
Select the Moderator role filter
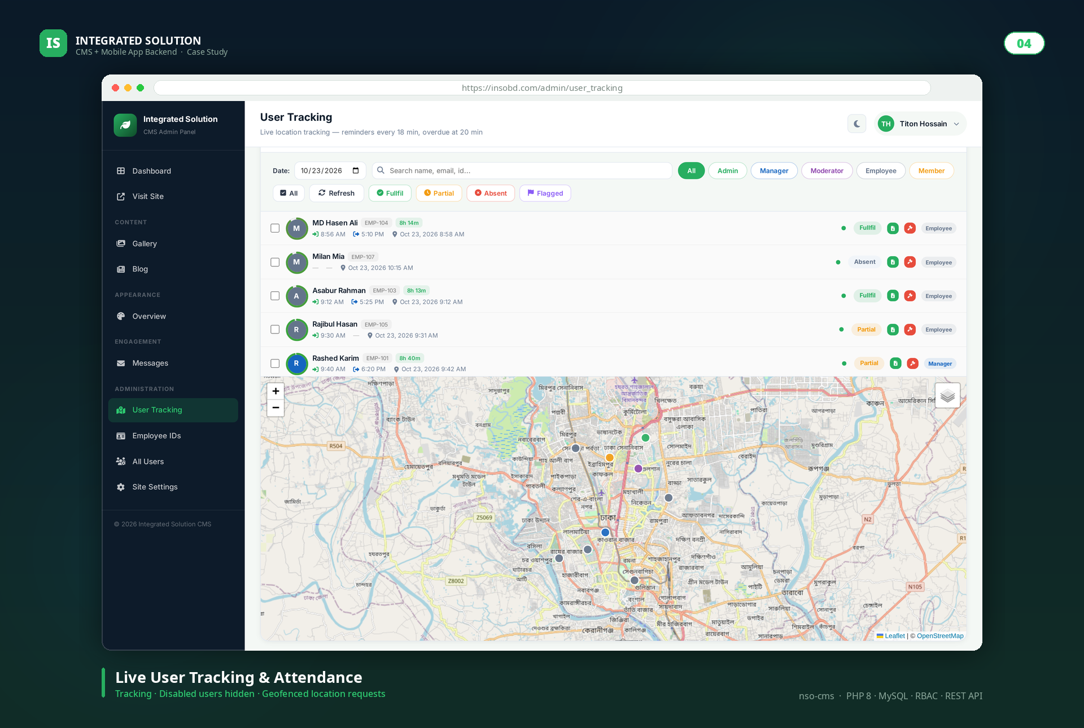click(x=827, y=170)
